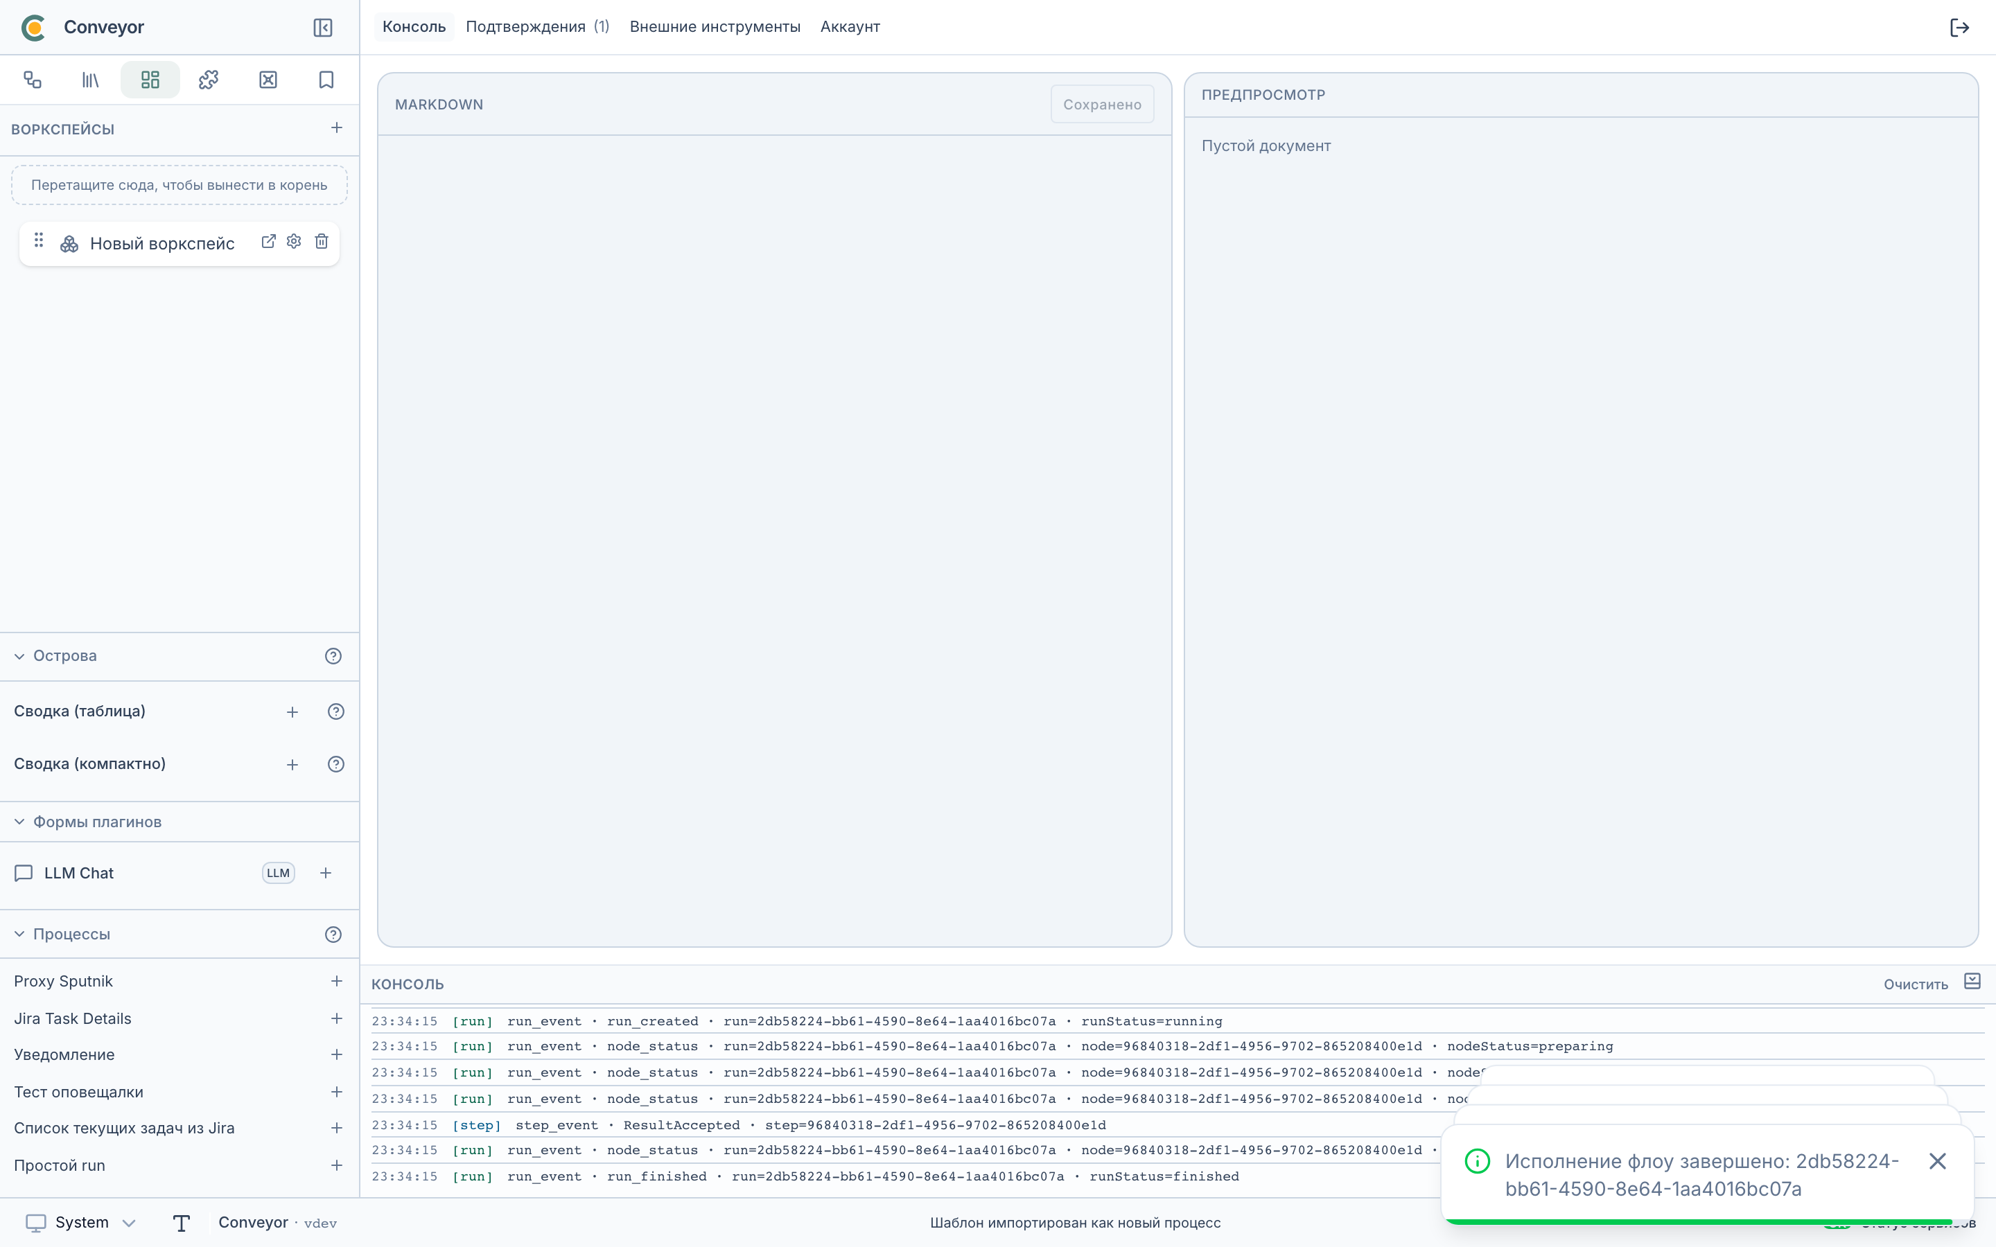Show help for Процессы section
This screenshot has width=1996, height=1247.
(333, 935)
